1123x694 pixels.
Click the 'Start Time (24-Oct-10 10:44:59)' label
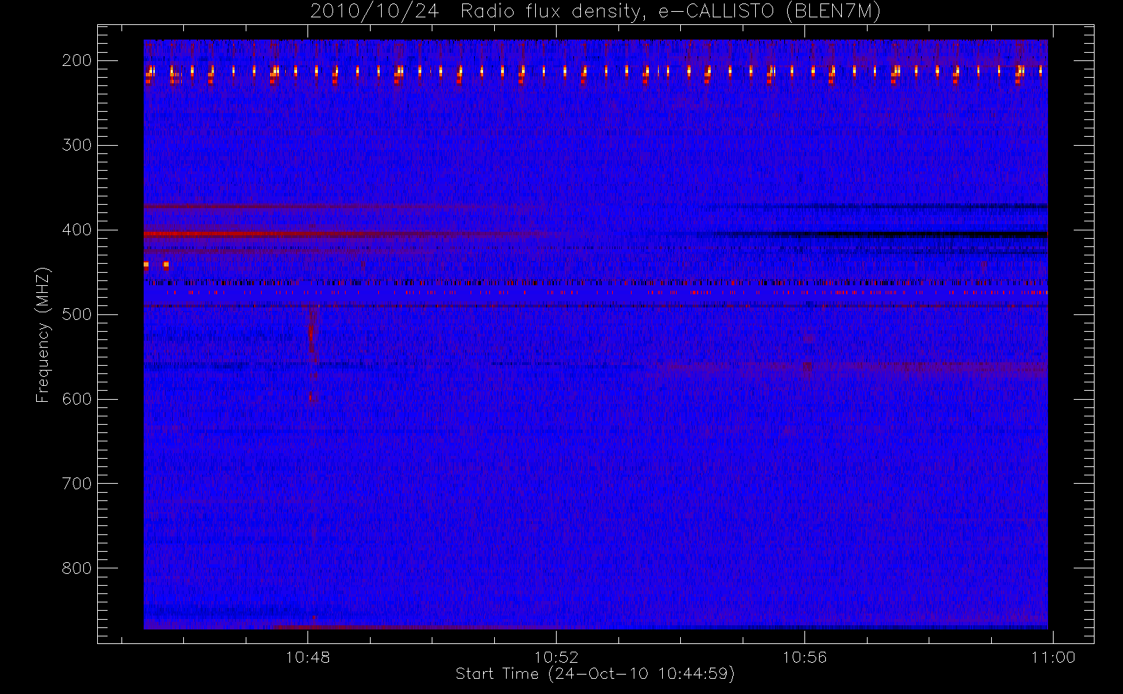tap(595, 674)
